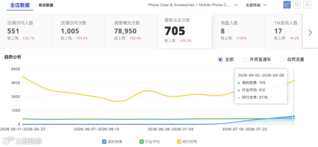This screenshot has width=318, height=147.
Task: Switch to line chart view icon
Action: pos(287,5)
